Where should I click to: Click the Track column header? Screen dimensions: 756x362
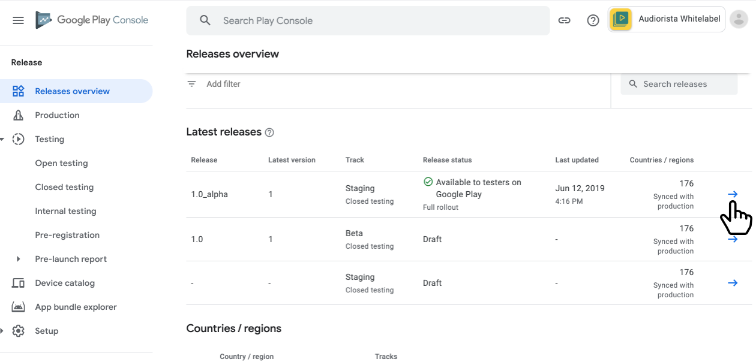pos(355,160)
